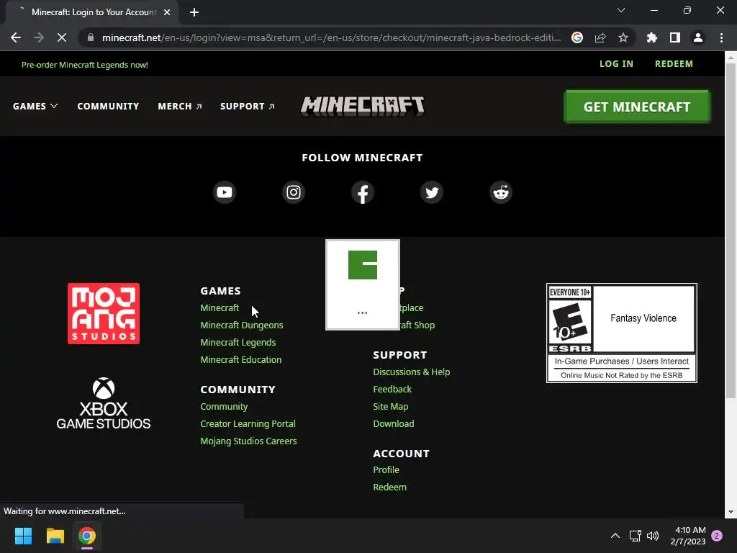Open Minecraft Dungeons footer link
Image resolution: width=737 pixels, height=553 pixels.
click(x=242, y=325)
